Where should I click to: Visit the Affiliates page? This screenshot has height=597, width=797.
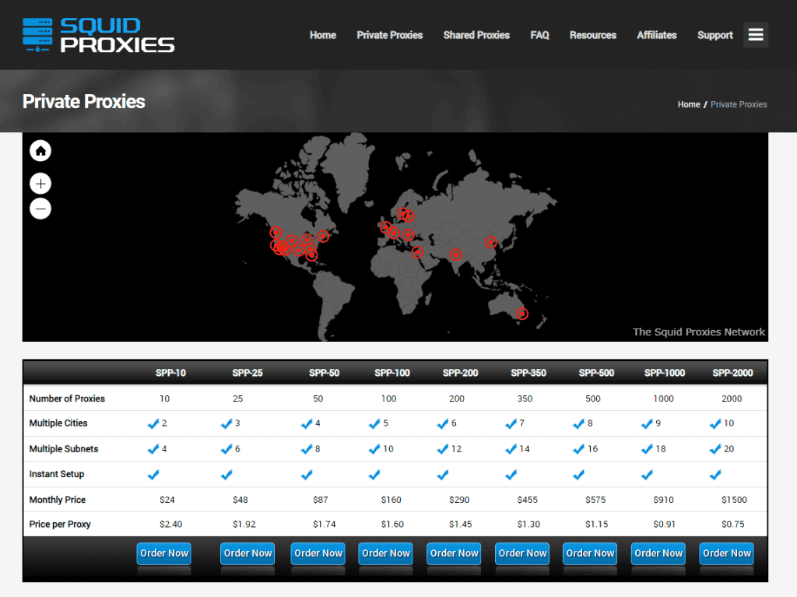[657, 35]
